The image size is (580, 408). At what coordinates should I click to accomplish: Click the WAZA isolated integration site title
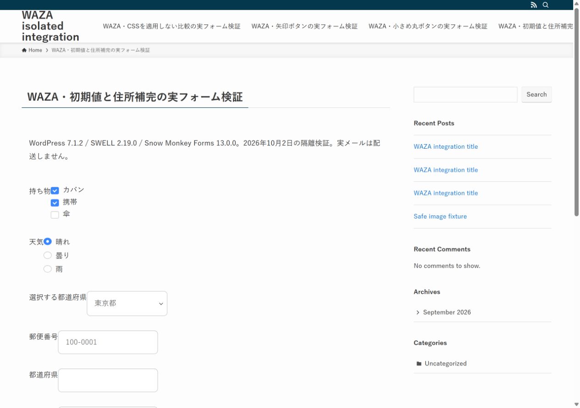50,26
